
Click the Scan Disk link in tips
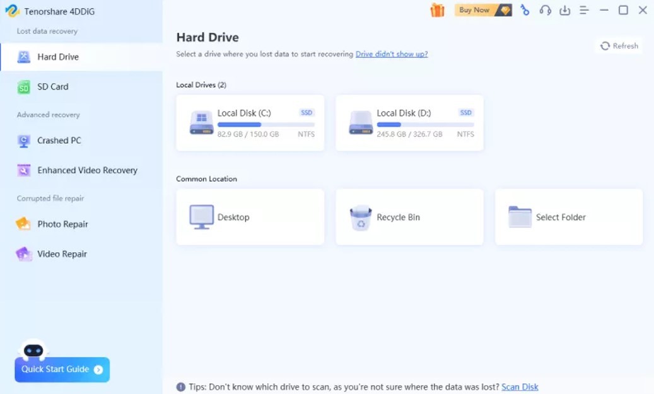[x=520, y=387]
